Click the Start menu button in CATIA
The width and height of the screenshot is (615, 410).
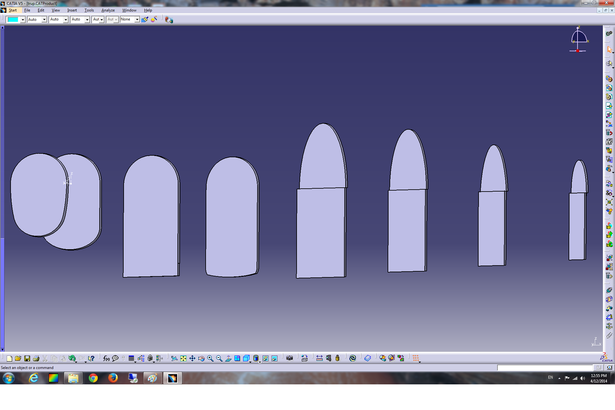pyautogui.click(x=12, y=10)
